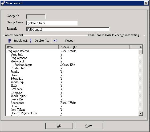150x132 pixels.
Task: Change Employee Record Read / Write setting
Action: point(68,51)
